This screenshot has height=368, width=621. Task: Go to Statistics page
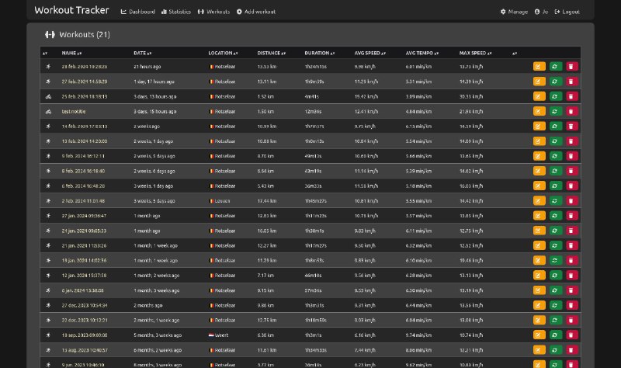point(176,12)
